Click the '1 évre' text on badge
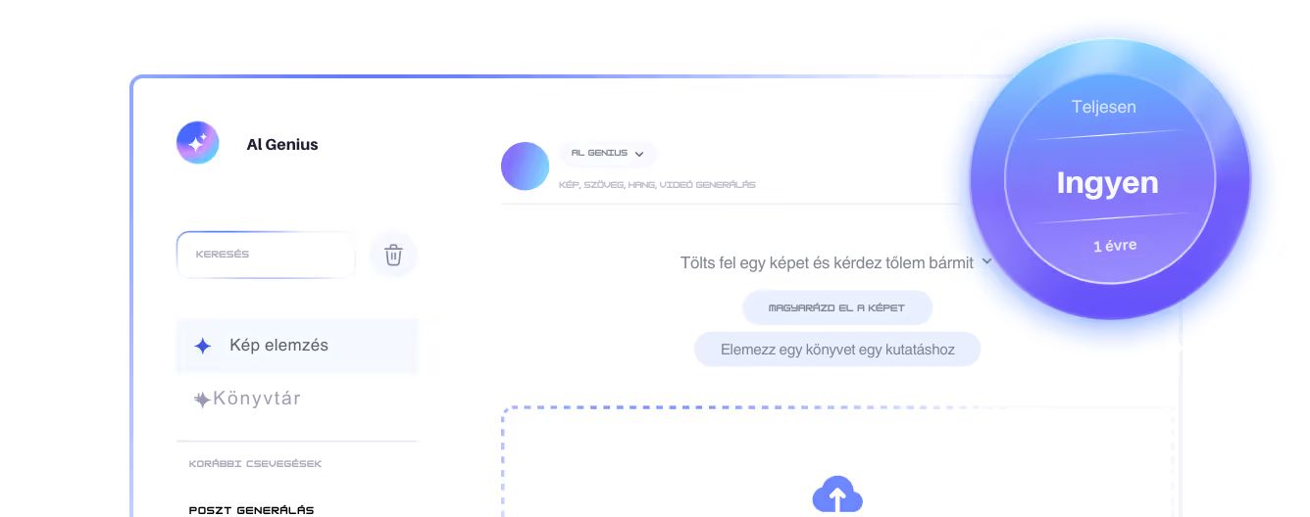 tap(1115, 245)
